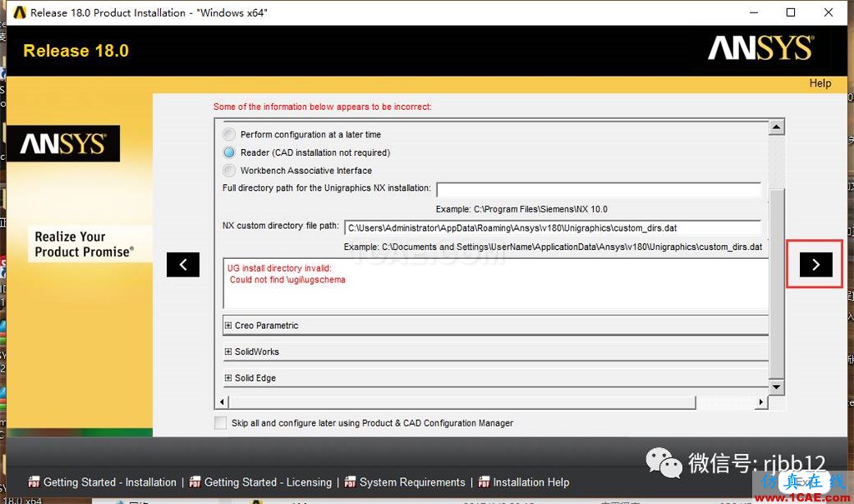Open the Help menu
This screenshot has width=854, height=504.
[x=820, y=83]
